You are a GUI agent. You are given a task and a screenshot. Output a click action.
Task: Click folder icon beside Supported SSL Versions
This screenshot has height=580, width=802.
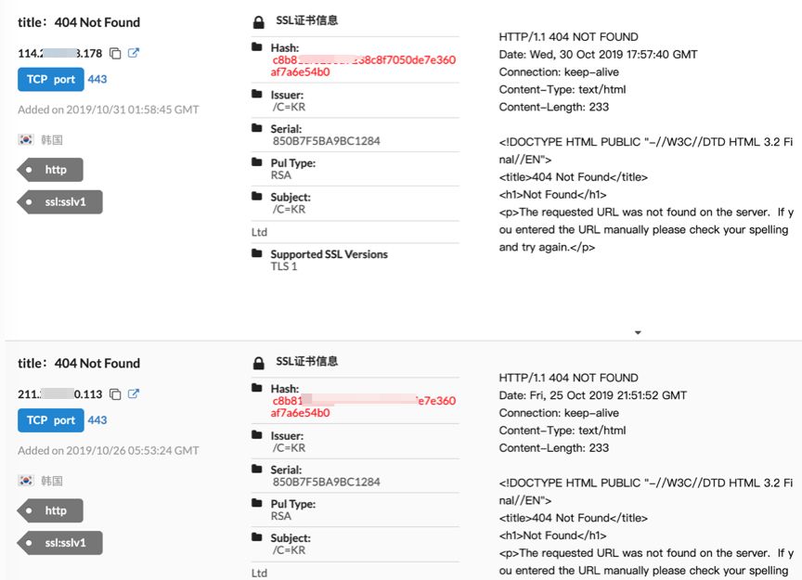pos(257,253)
